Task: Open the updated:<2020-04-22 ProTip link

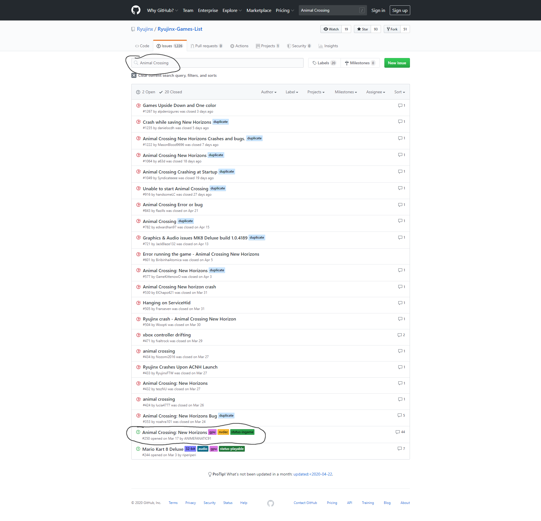Action: pyautogui.click(x=313, y=474)
